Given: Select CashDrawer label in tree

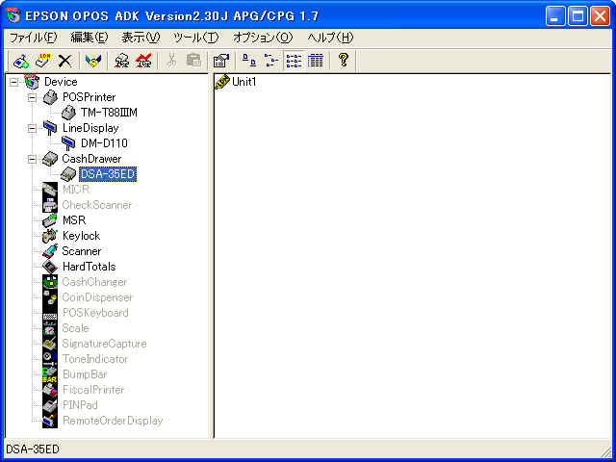Looking at the screenshot, I should click(x=91, y=159).
